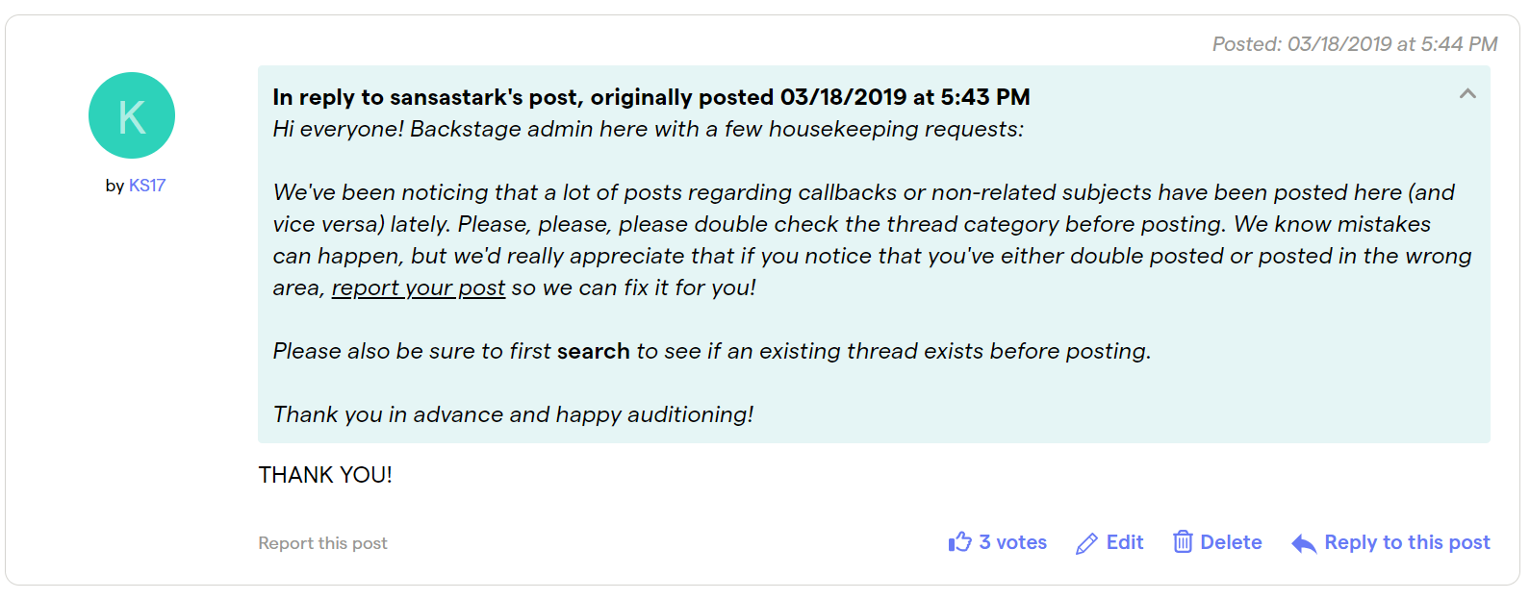Click the thumbs-up vote icon
The height and width of the screenshot is (599, 1530).
pyautogui.click(x=959, y=542)
